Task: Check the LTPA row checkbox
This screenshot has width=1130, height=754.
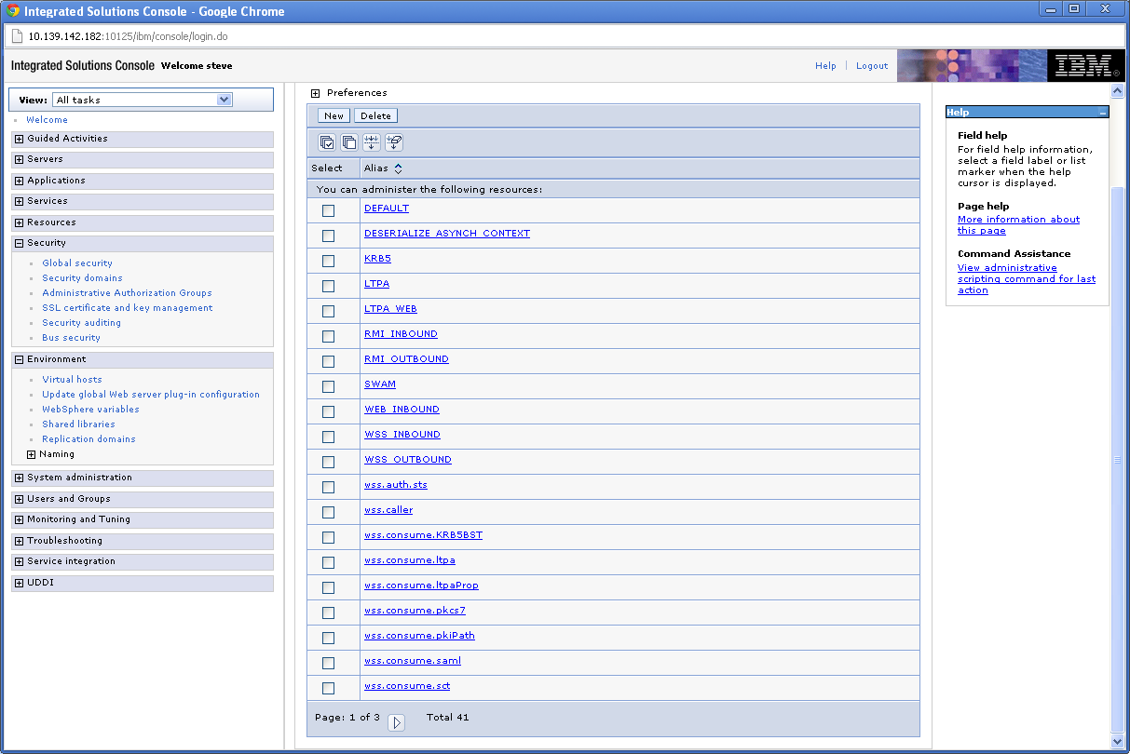Action: 328,286
